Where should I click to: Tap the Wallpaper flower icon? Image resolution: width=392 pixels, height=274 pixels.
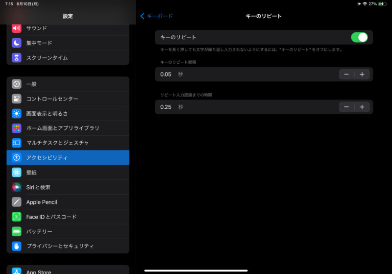(x=17, y=172)
